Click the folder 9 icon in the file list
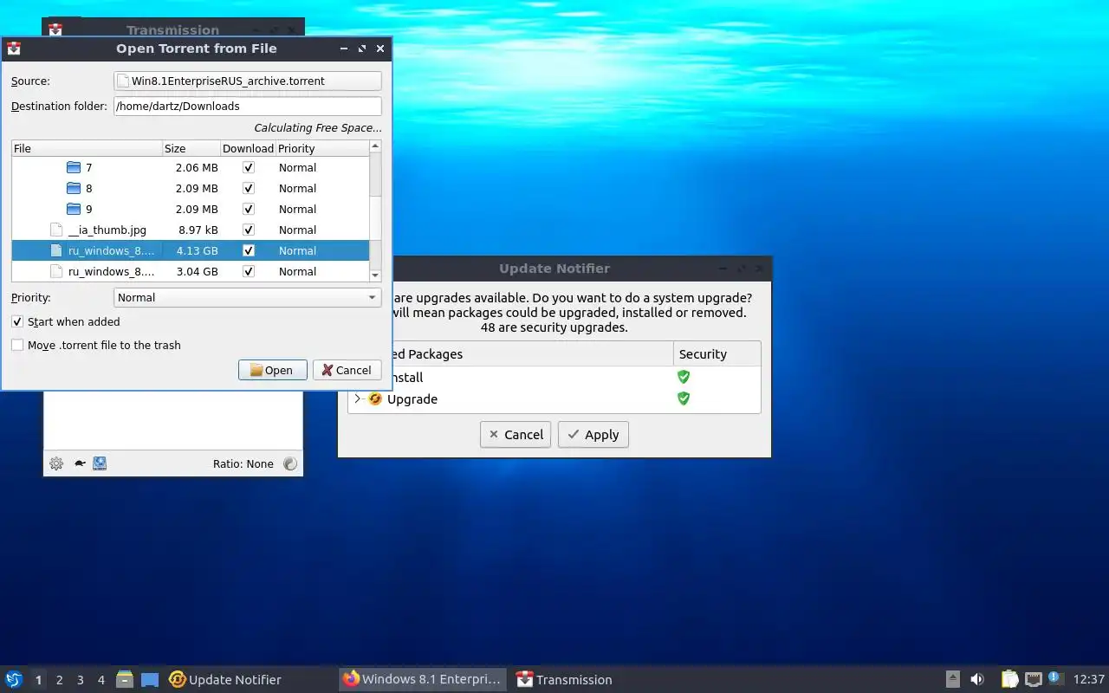This screenshot has height=693, width=1109. click(x=74, y=209)
